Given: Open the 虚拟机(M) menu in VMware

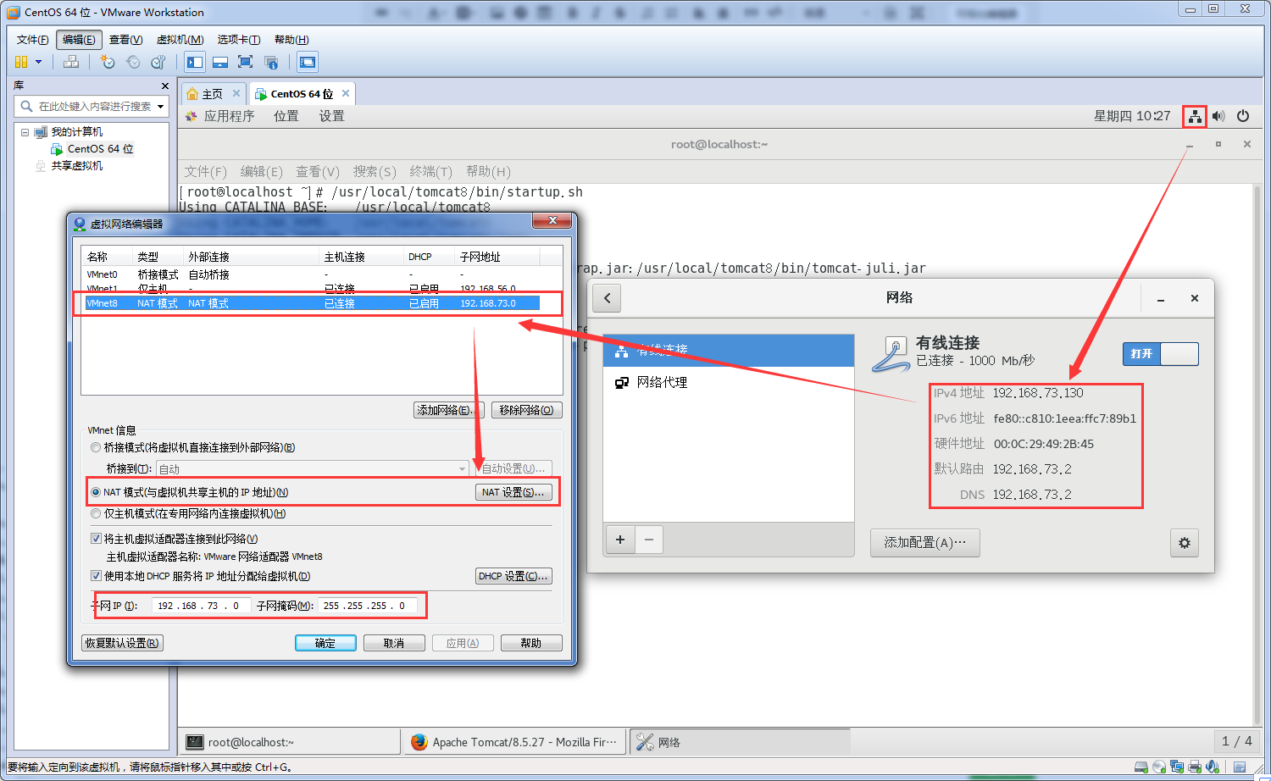Looking at the screenshot, I should (180, 40).
